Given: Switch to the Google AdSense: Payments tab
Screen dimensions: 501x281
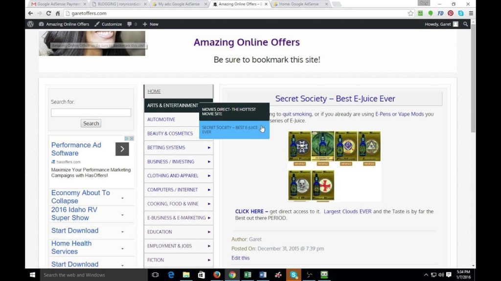Looking at the screenshot, I should [59, 4].
